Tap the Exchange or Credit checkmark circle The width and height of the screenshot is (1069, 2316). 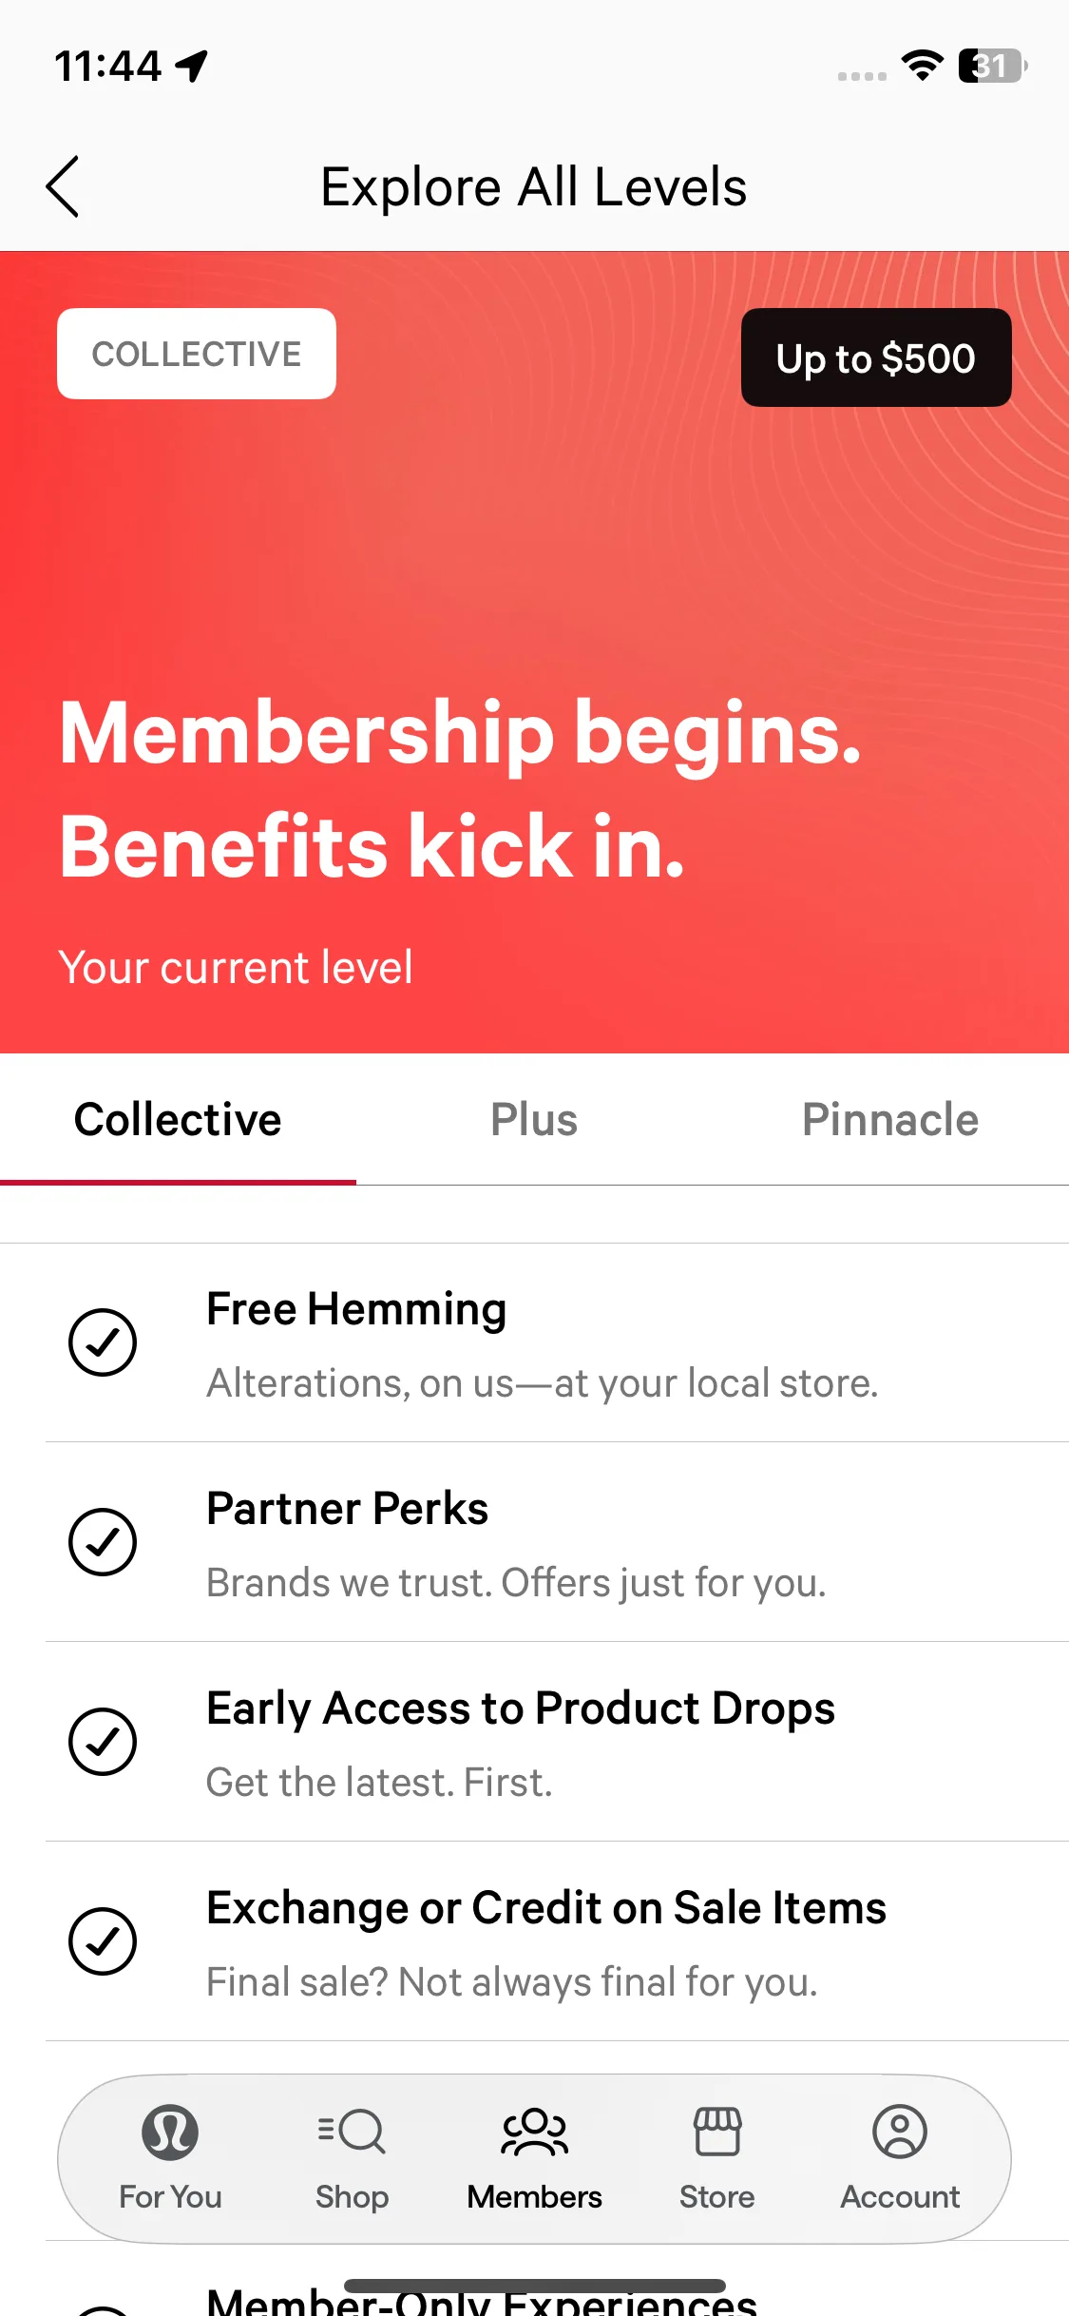[x=103, y=1941]
